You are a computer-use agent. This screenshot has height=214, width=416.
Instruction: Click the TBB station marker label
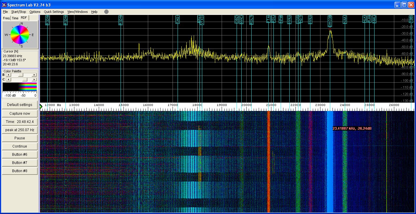point(411,19)
